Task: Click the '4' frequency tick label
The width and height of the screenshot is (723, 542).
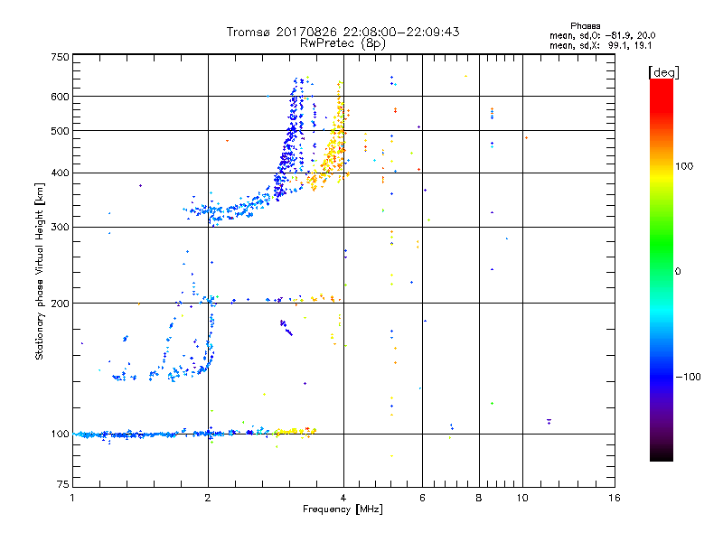Action: click(343, 498)
